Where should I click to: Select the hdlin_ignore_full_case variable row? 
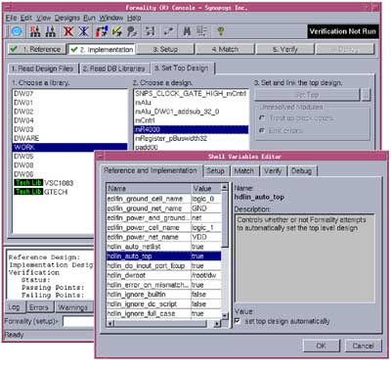[x=164, y=313]
